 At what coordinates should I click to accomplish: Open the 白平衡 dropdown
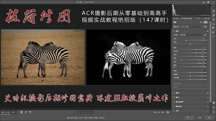tap(191, 35)
